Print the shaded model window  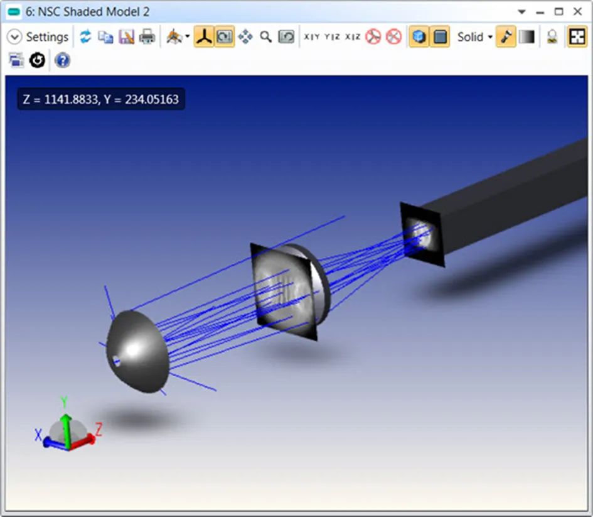coord(147,36)
